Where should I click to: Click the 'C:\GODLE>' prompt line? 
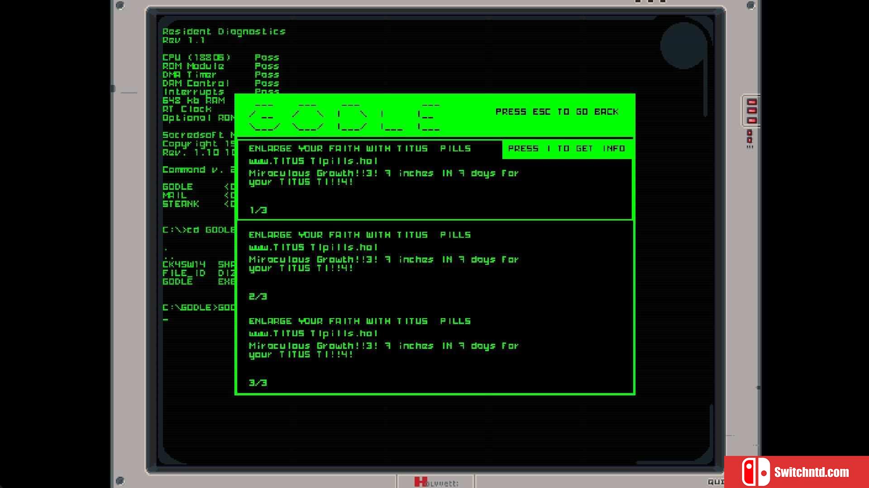(x=199, y=308)
